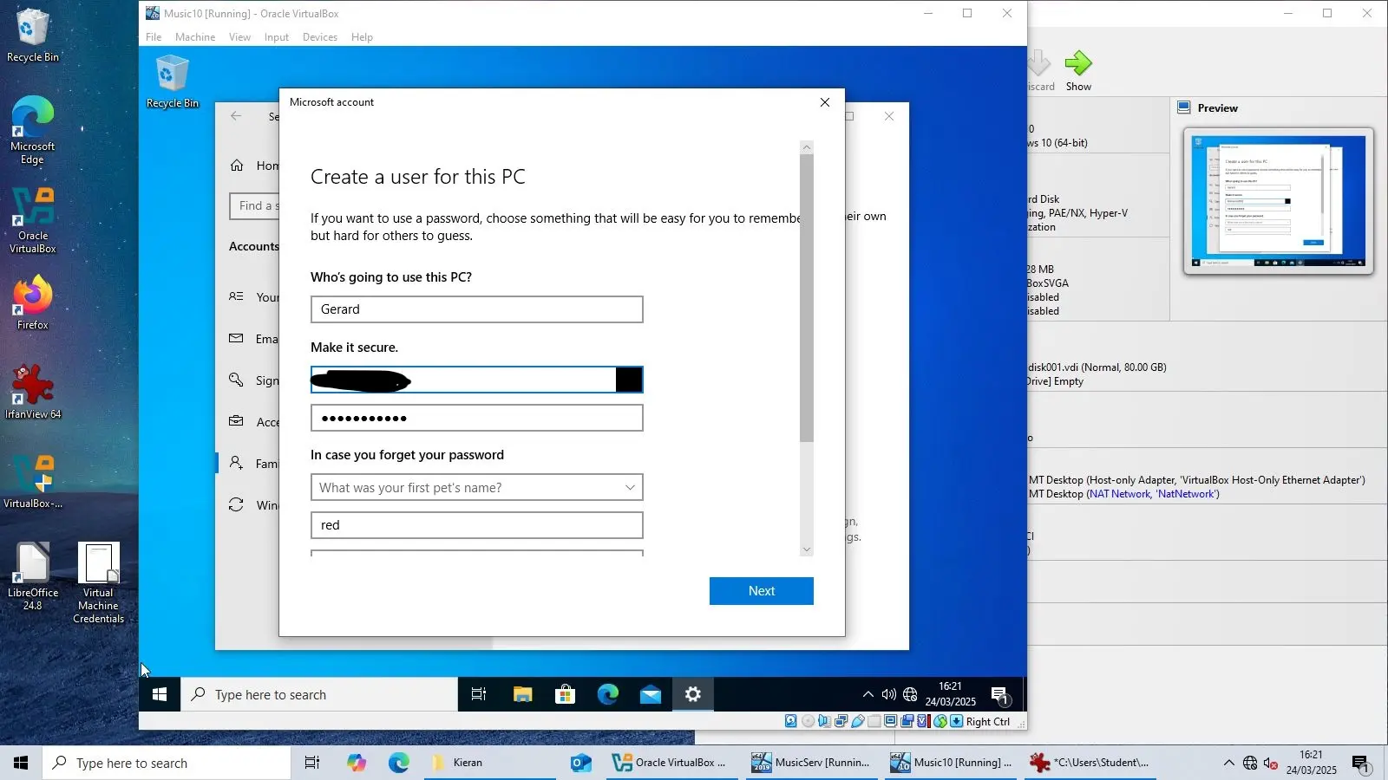Screen dimensions: 1388x780
Task: Click the Next button in the account dialog
Action: (761, 590)
